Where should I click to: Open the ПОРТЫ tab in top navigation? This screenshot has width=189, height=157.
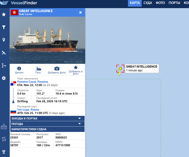(174, 3)
